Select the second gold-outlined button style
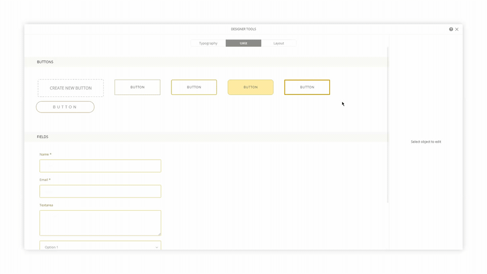This screenshot has width=487, height=274. pos(194,87)
